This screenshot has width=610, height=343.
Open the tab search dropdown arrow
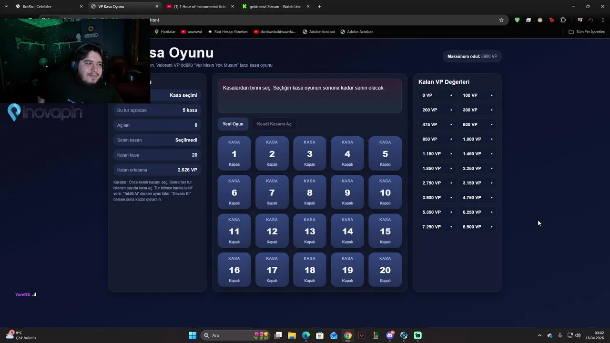tap(6, 6)
